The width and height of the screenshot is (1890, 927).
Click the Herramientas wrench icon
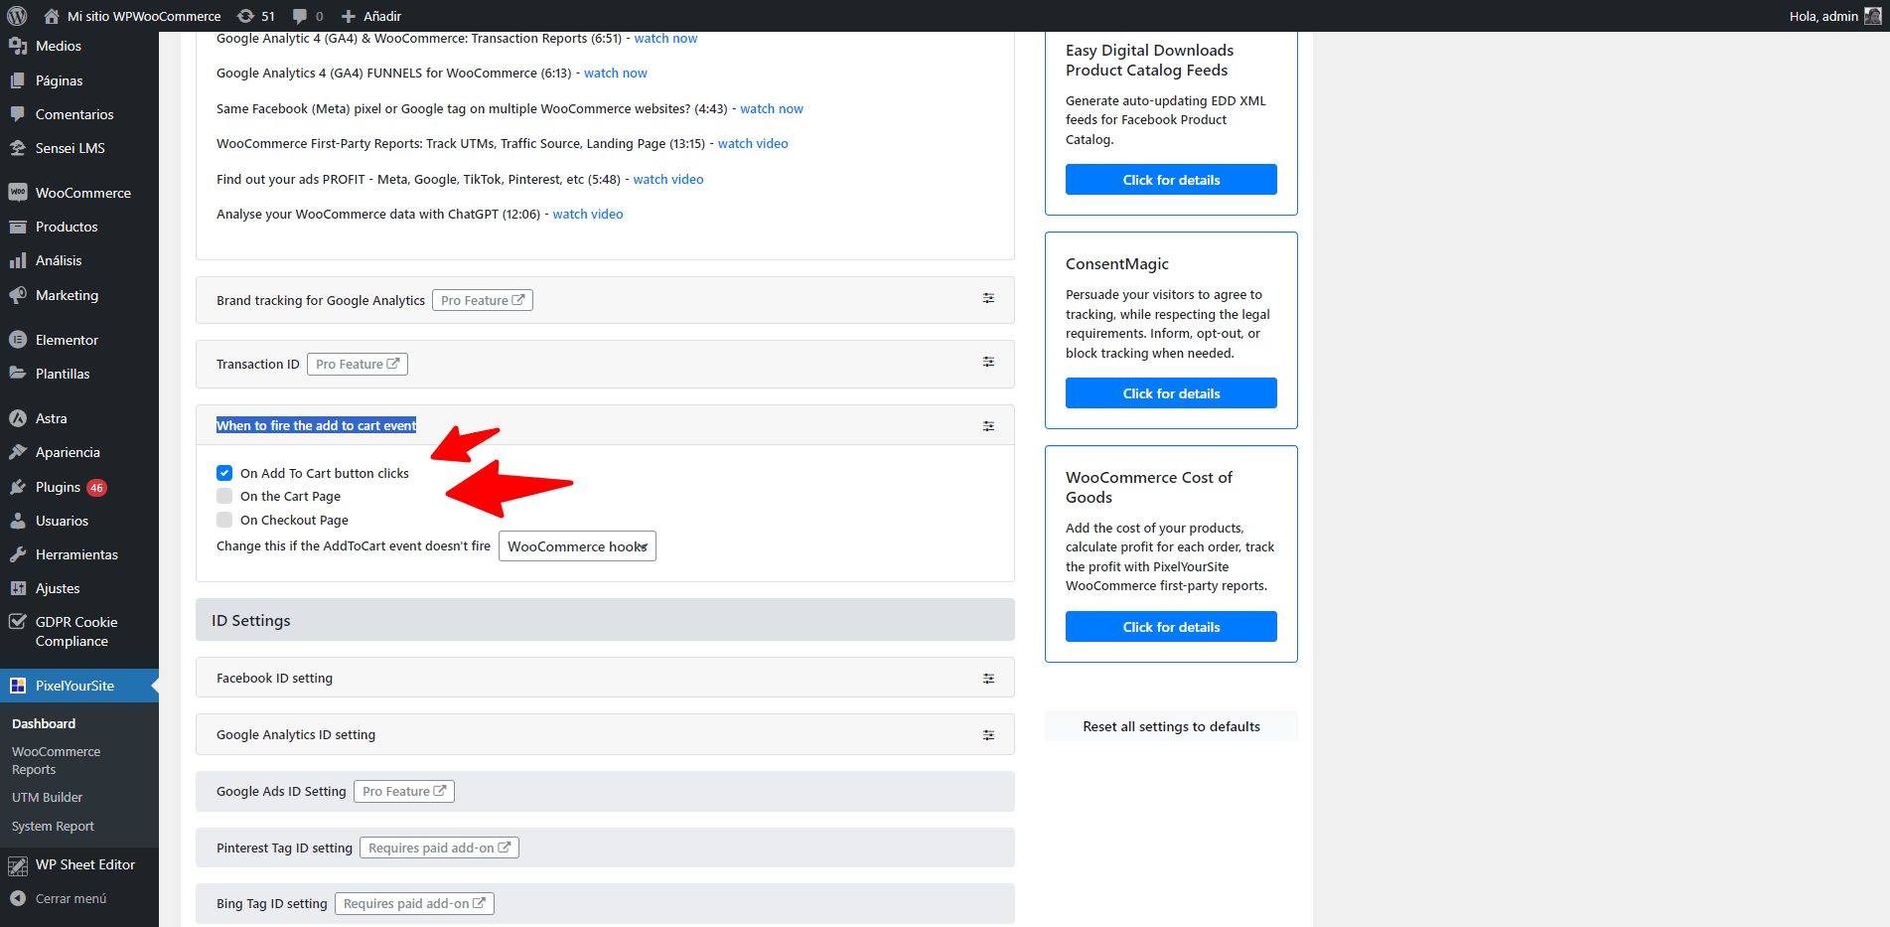point(18,554)
